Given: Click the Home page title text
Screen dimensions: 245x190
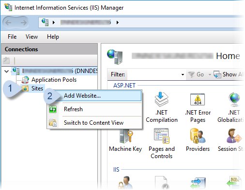Looking at the screenshot, I should (x=228, y=56).
